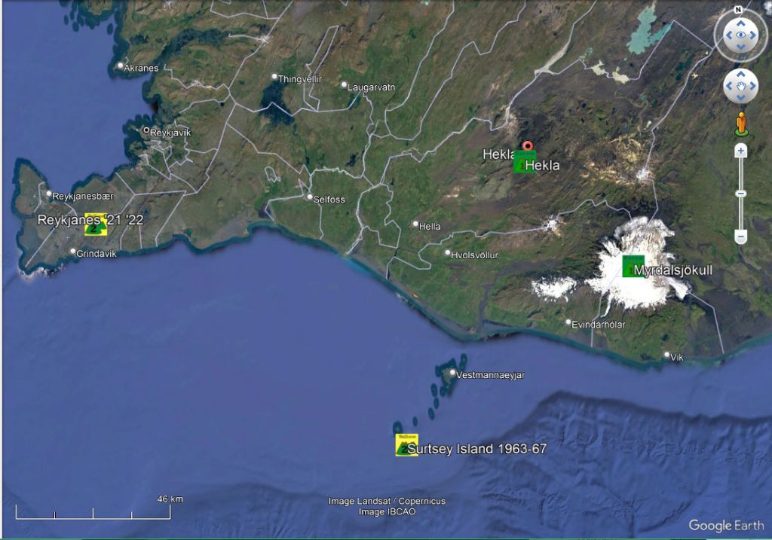The width and height of the screenshot is (772, 540).
Task: Click the Reykjavik city label
Action: (x=171, y=133)
